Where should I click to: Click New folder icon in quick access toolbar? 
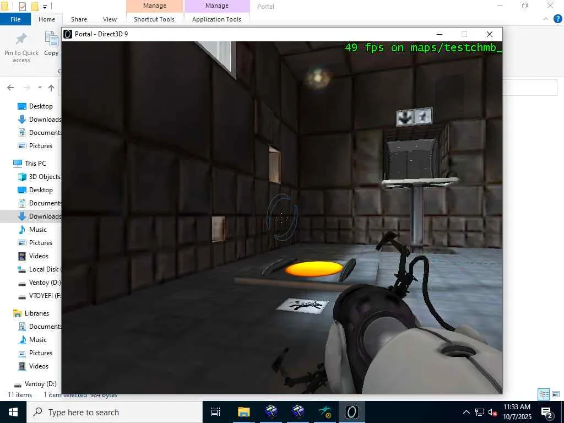point(35,7)
